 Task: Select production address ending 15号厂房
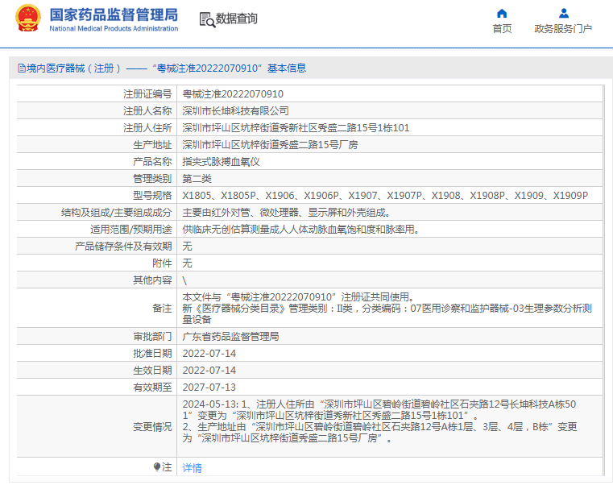click(270, 145)
